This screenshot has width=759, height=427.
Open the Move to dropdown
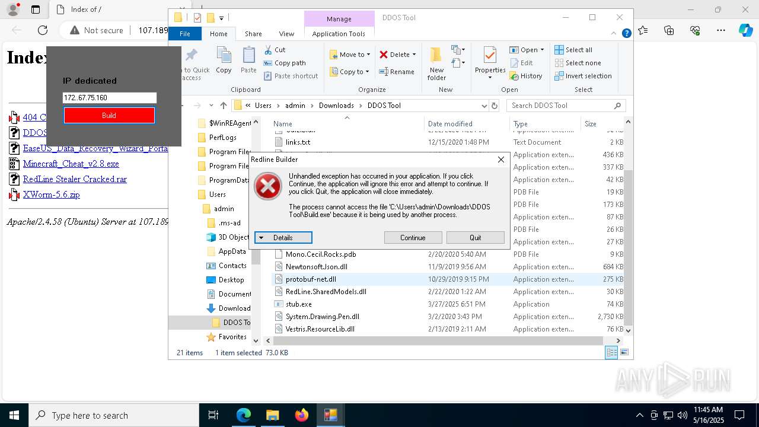point(350,55)
